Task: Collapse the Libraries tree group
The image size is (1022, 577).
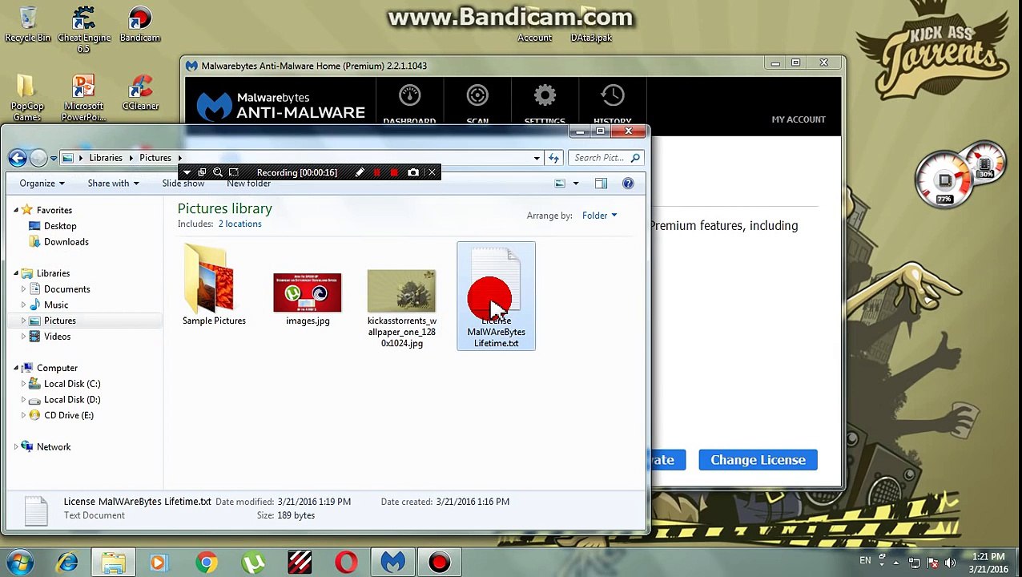Action: [x=15, y=273]
